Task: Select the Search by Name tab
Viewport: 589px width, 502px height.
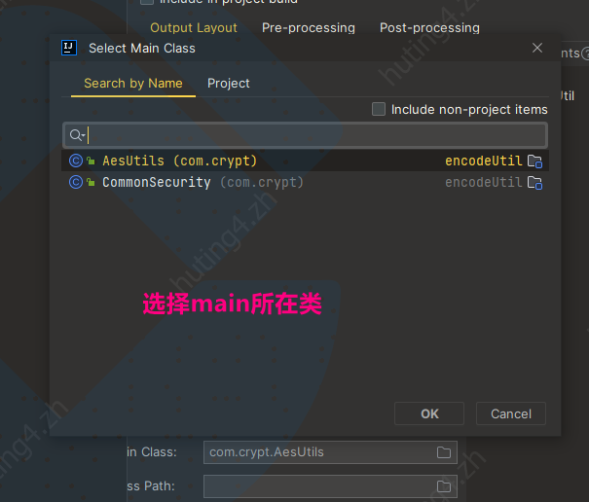Action: click(x=133, y=83)
